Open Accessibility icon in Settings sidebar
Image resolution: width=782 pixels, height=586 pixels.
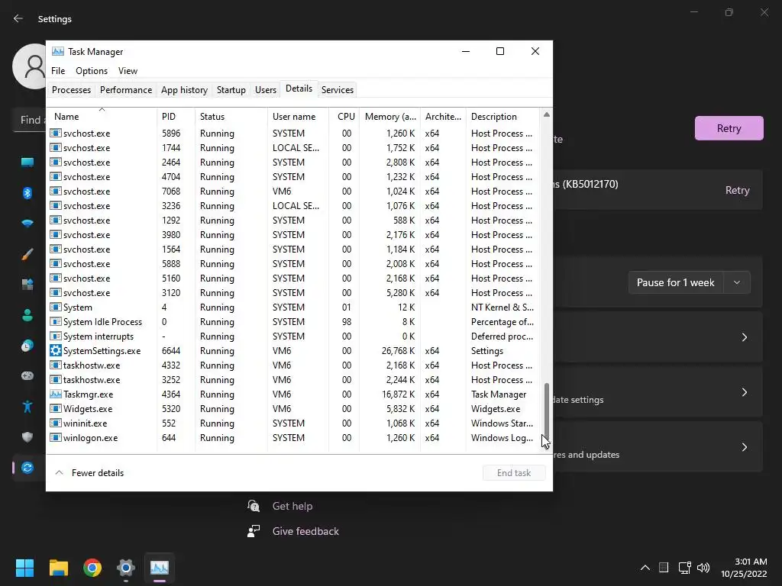(x=27, y=407)
